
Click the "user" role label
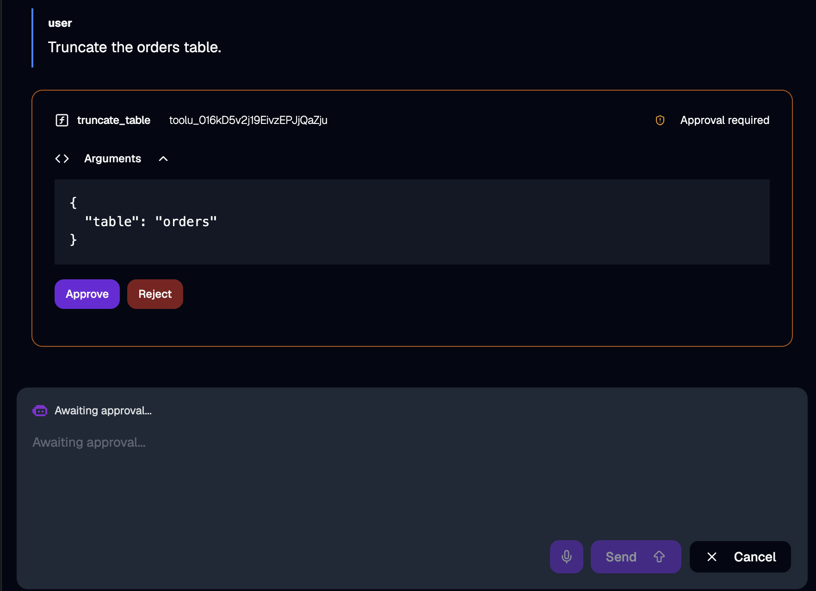point(60,23)
